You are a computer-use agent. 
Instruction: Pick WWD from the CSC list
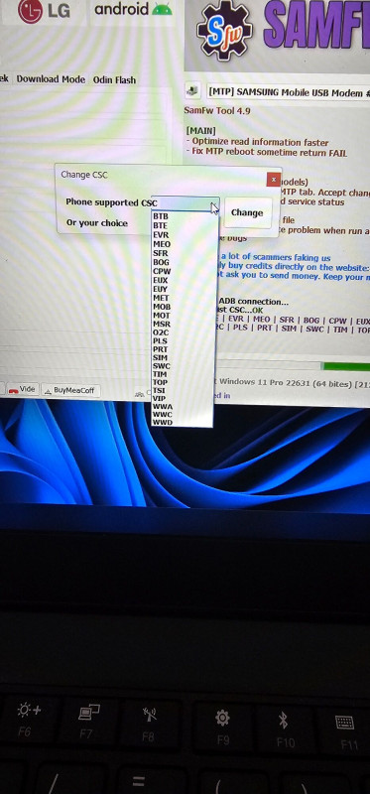163,422
